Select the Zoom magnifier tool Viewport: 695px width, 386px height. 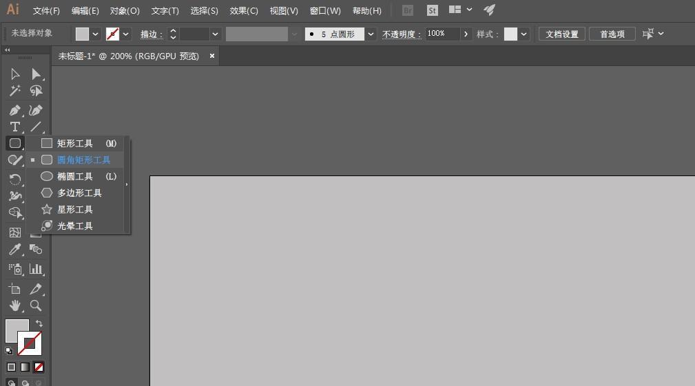(36, 305)
